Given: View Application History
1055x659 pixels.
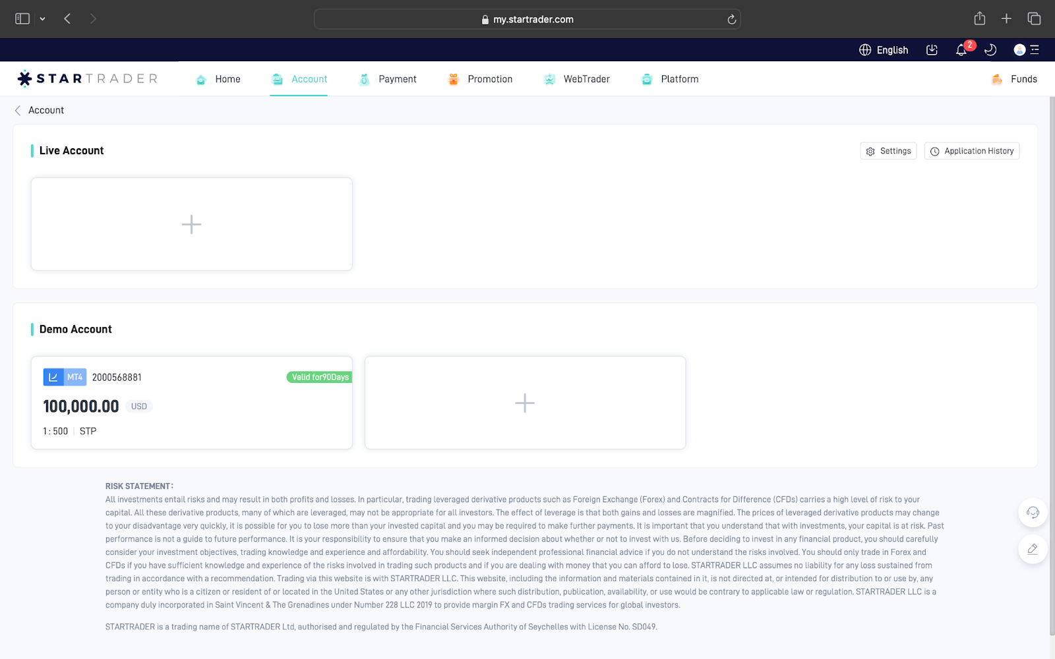Looking at the screenshot, I should (972, 151).
